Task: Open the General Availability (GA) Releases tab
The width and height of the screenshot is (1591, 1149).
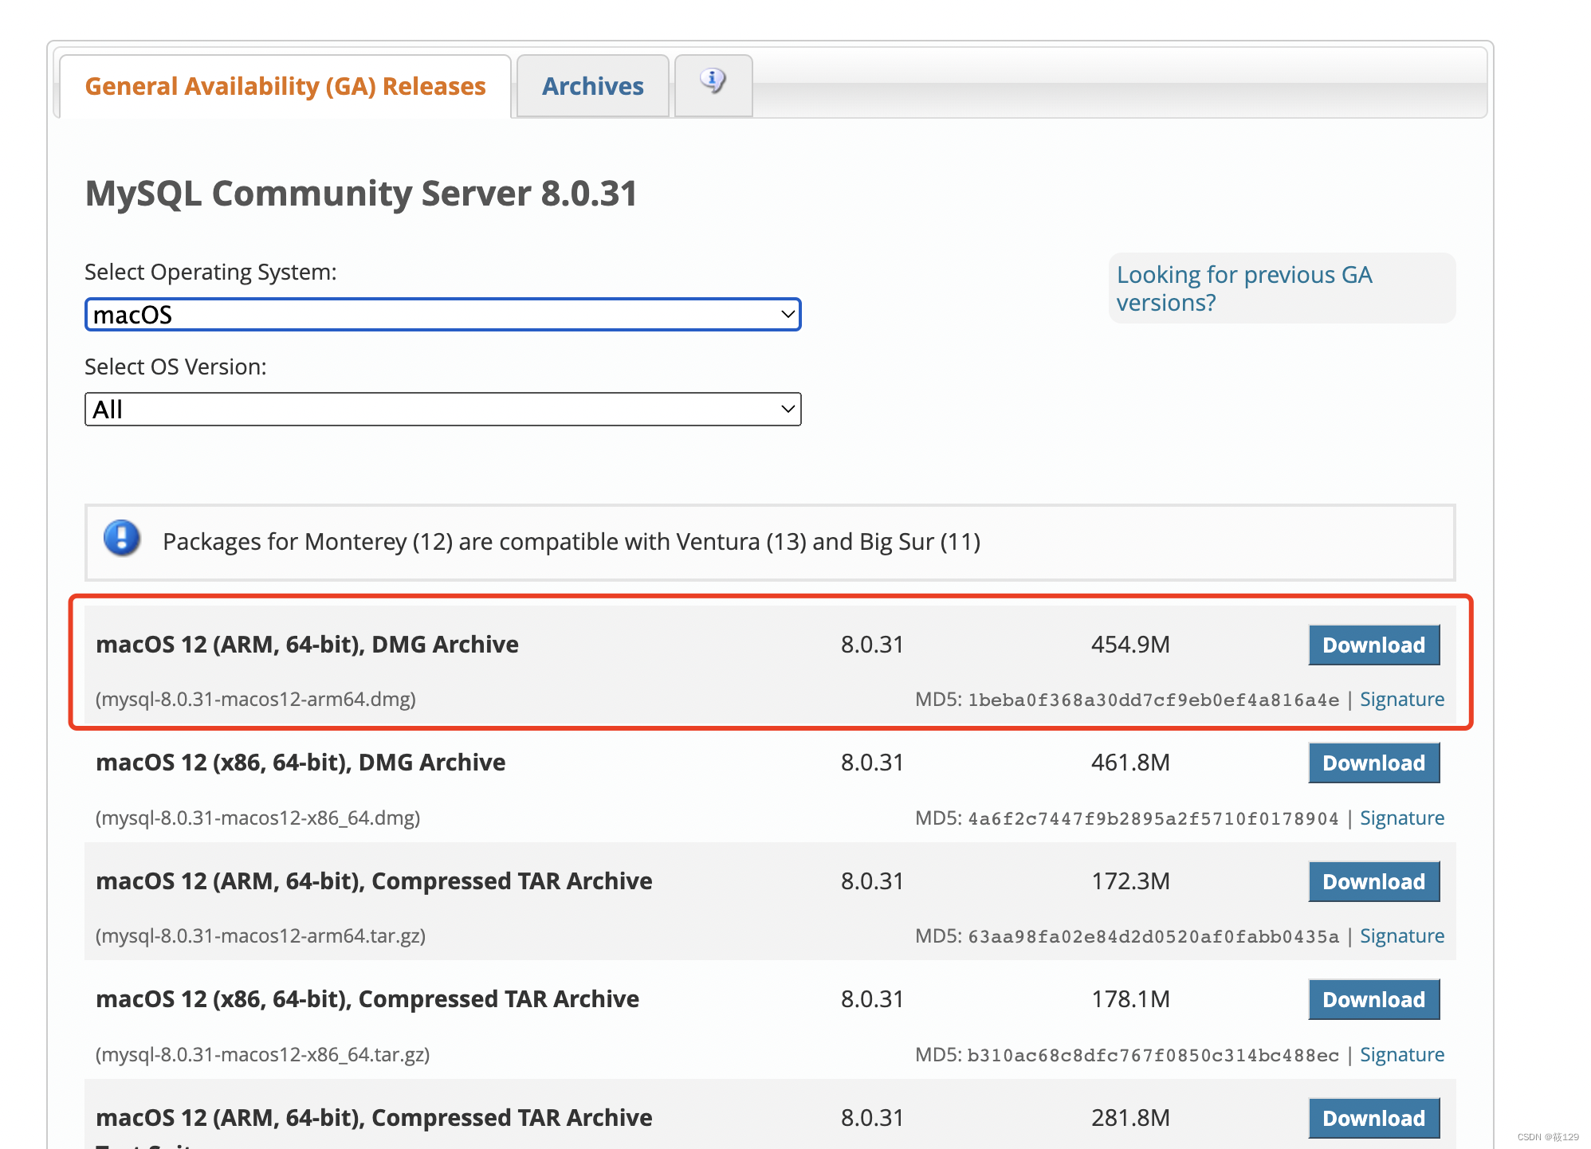Action: (285, 86)
